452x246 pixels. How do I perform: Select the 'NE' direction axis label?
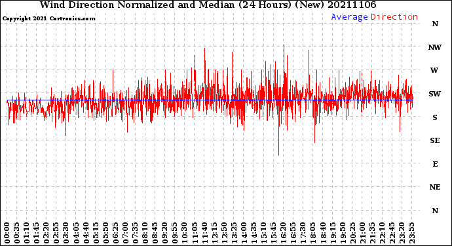(x=435, y=188)
